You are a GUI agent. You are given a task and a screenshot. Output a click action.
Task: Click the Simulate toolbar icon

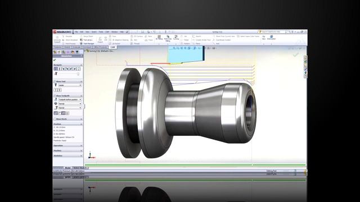(x=67, y=36)
